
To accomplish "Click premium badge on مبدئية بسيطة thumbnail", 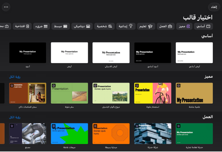I will (x=95, y=126).
